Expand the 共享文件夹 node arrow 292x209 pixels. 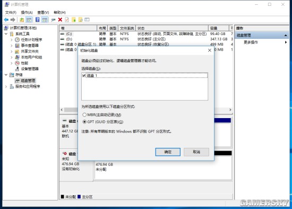click(12, 51)
